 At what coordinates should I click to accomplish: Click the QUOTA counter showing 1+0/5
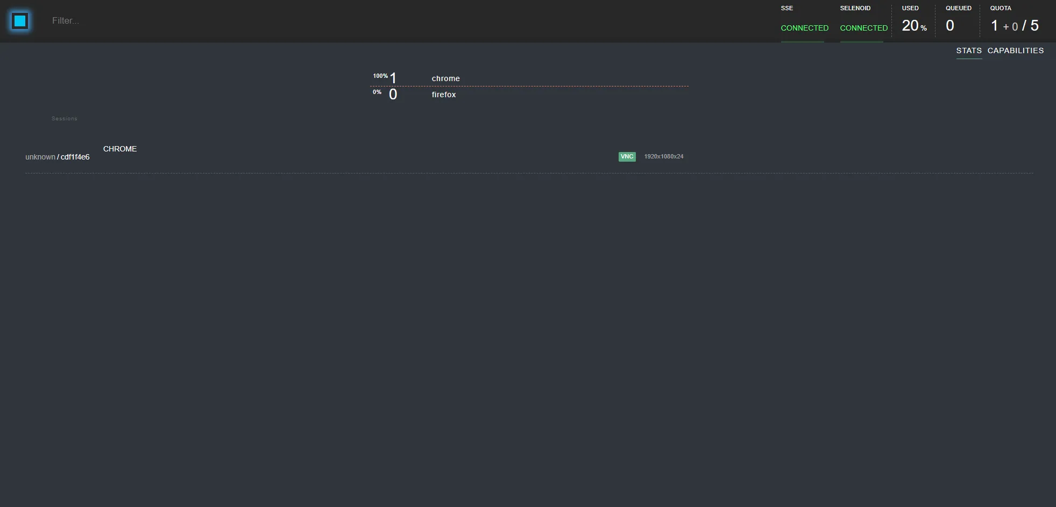point(1014,25)
